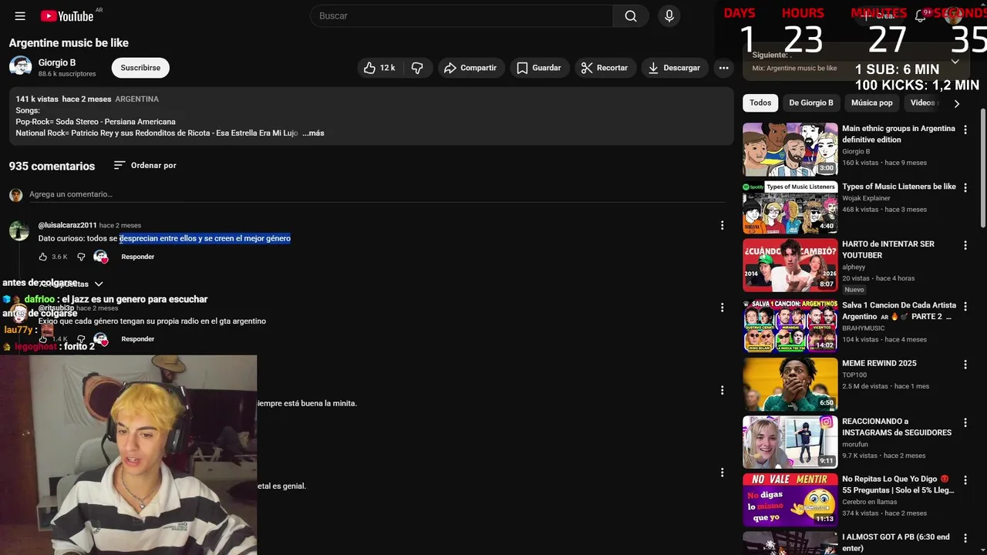Select the Todos filter chip

[760, 103]
